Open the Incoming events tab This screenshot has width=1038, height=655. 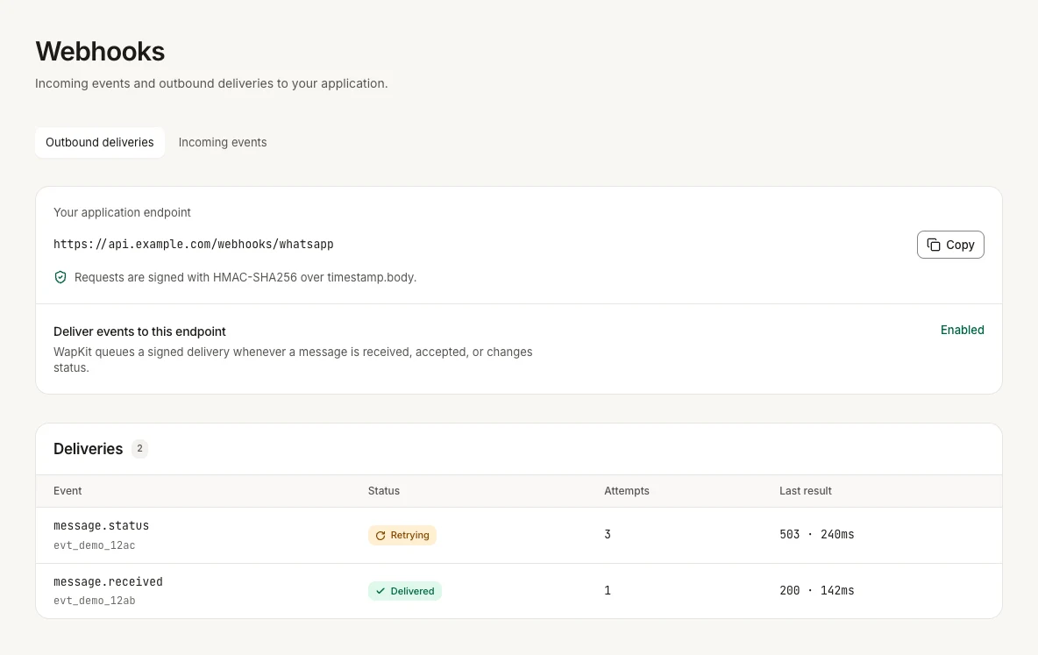[x=223, y=142]
